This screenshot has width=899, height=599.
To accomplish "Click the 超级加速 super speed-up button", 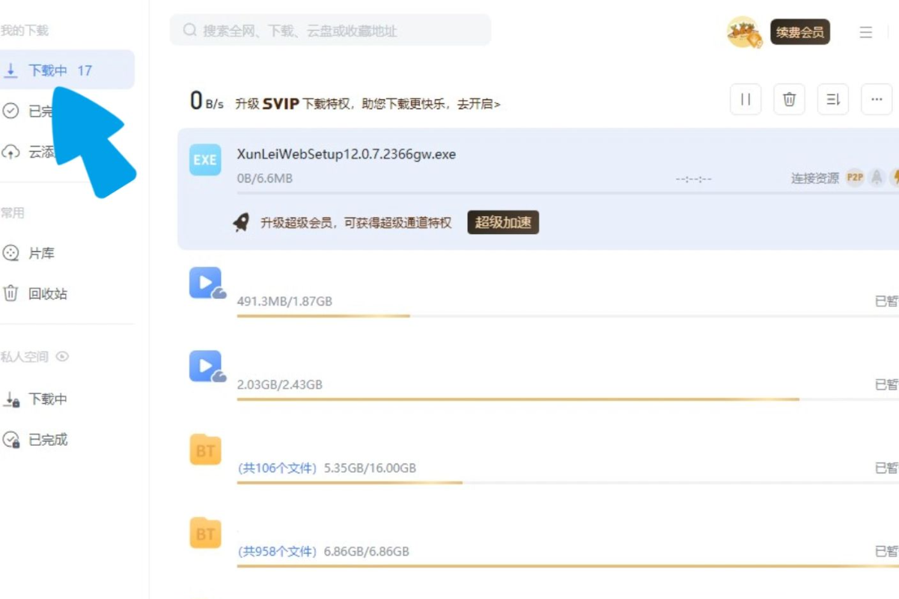I will click(503, 222).
